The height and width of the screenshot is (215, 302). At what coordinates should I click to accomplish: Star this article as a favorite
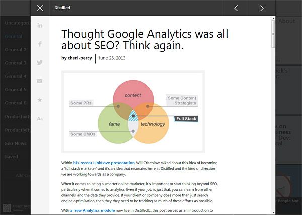[40, 99]
